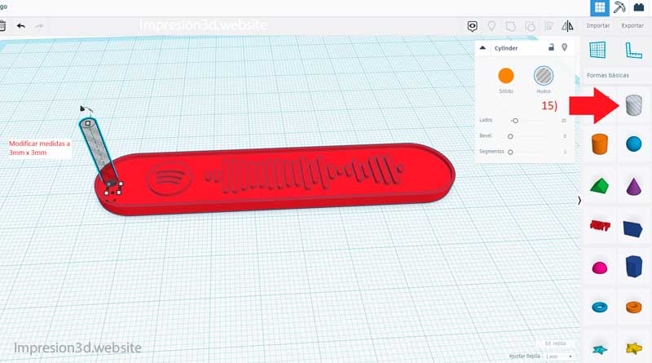The height and width of the screenshot is (363, 652).
Task: Switch to the Bricks mode icon
Action: tap(639, 7)
